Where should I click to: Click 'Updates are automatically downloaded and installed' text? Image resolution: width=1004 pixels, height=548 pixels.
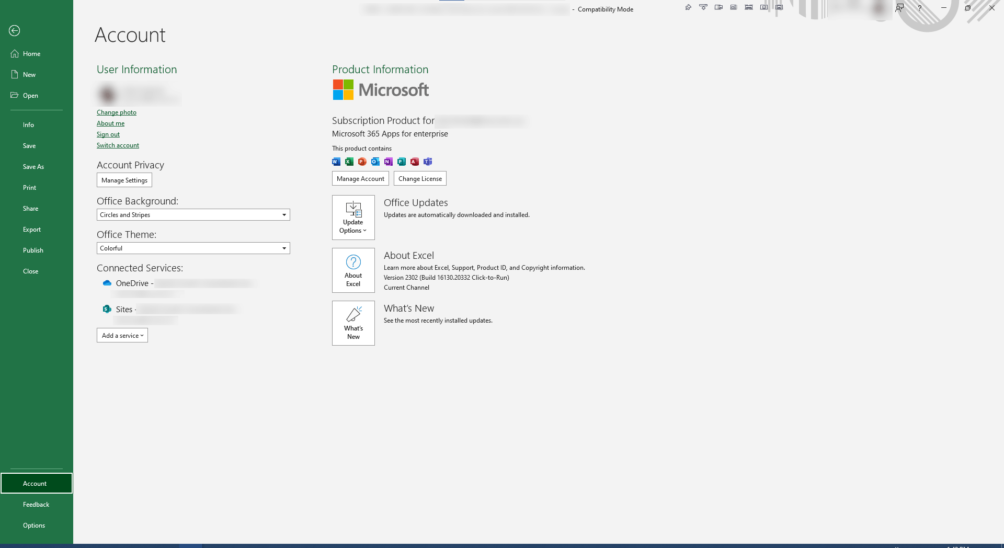457,215
